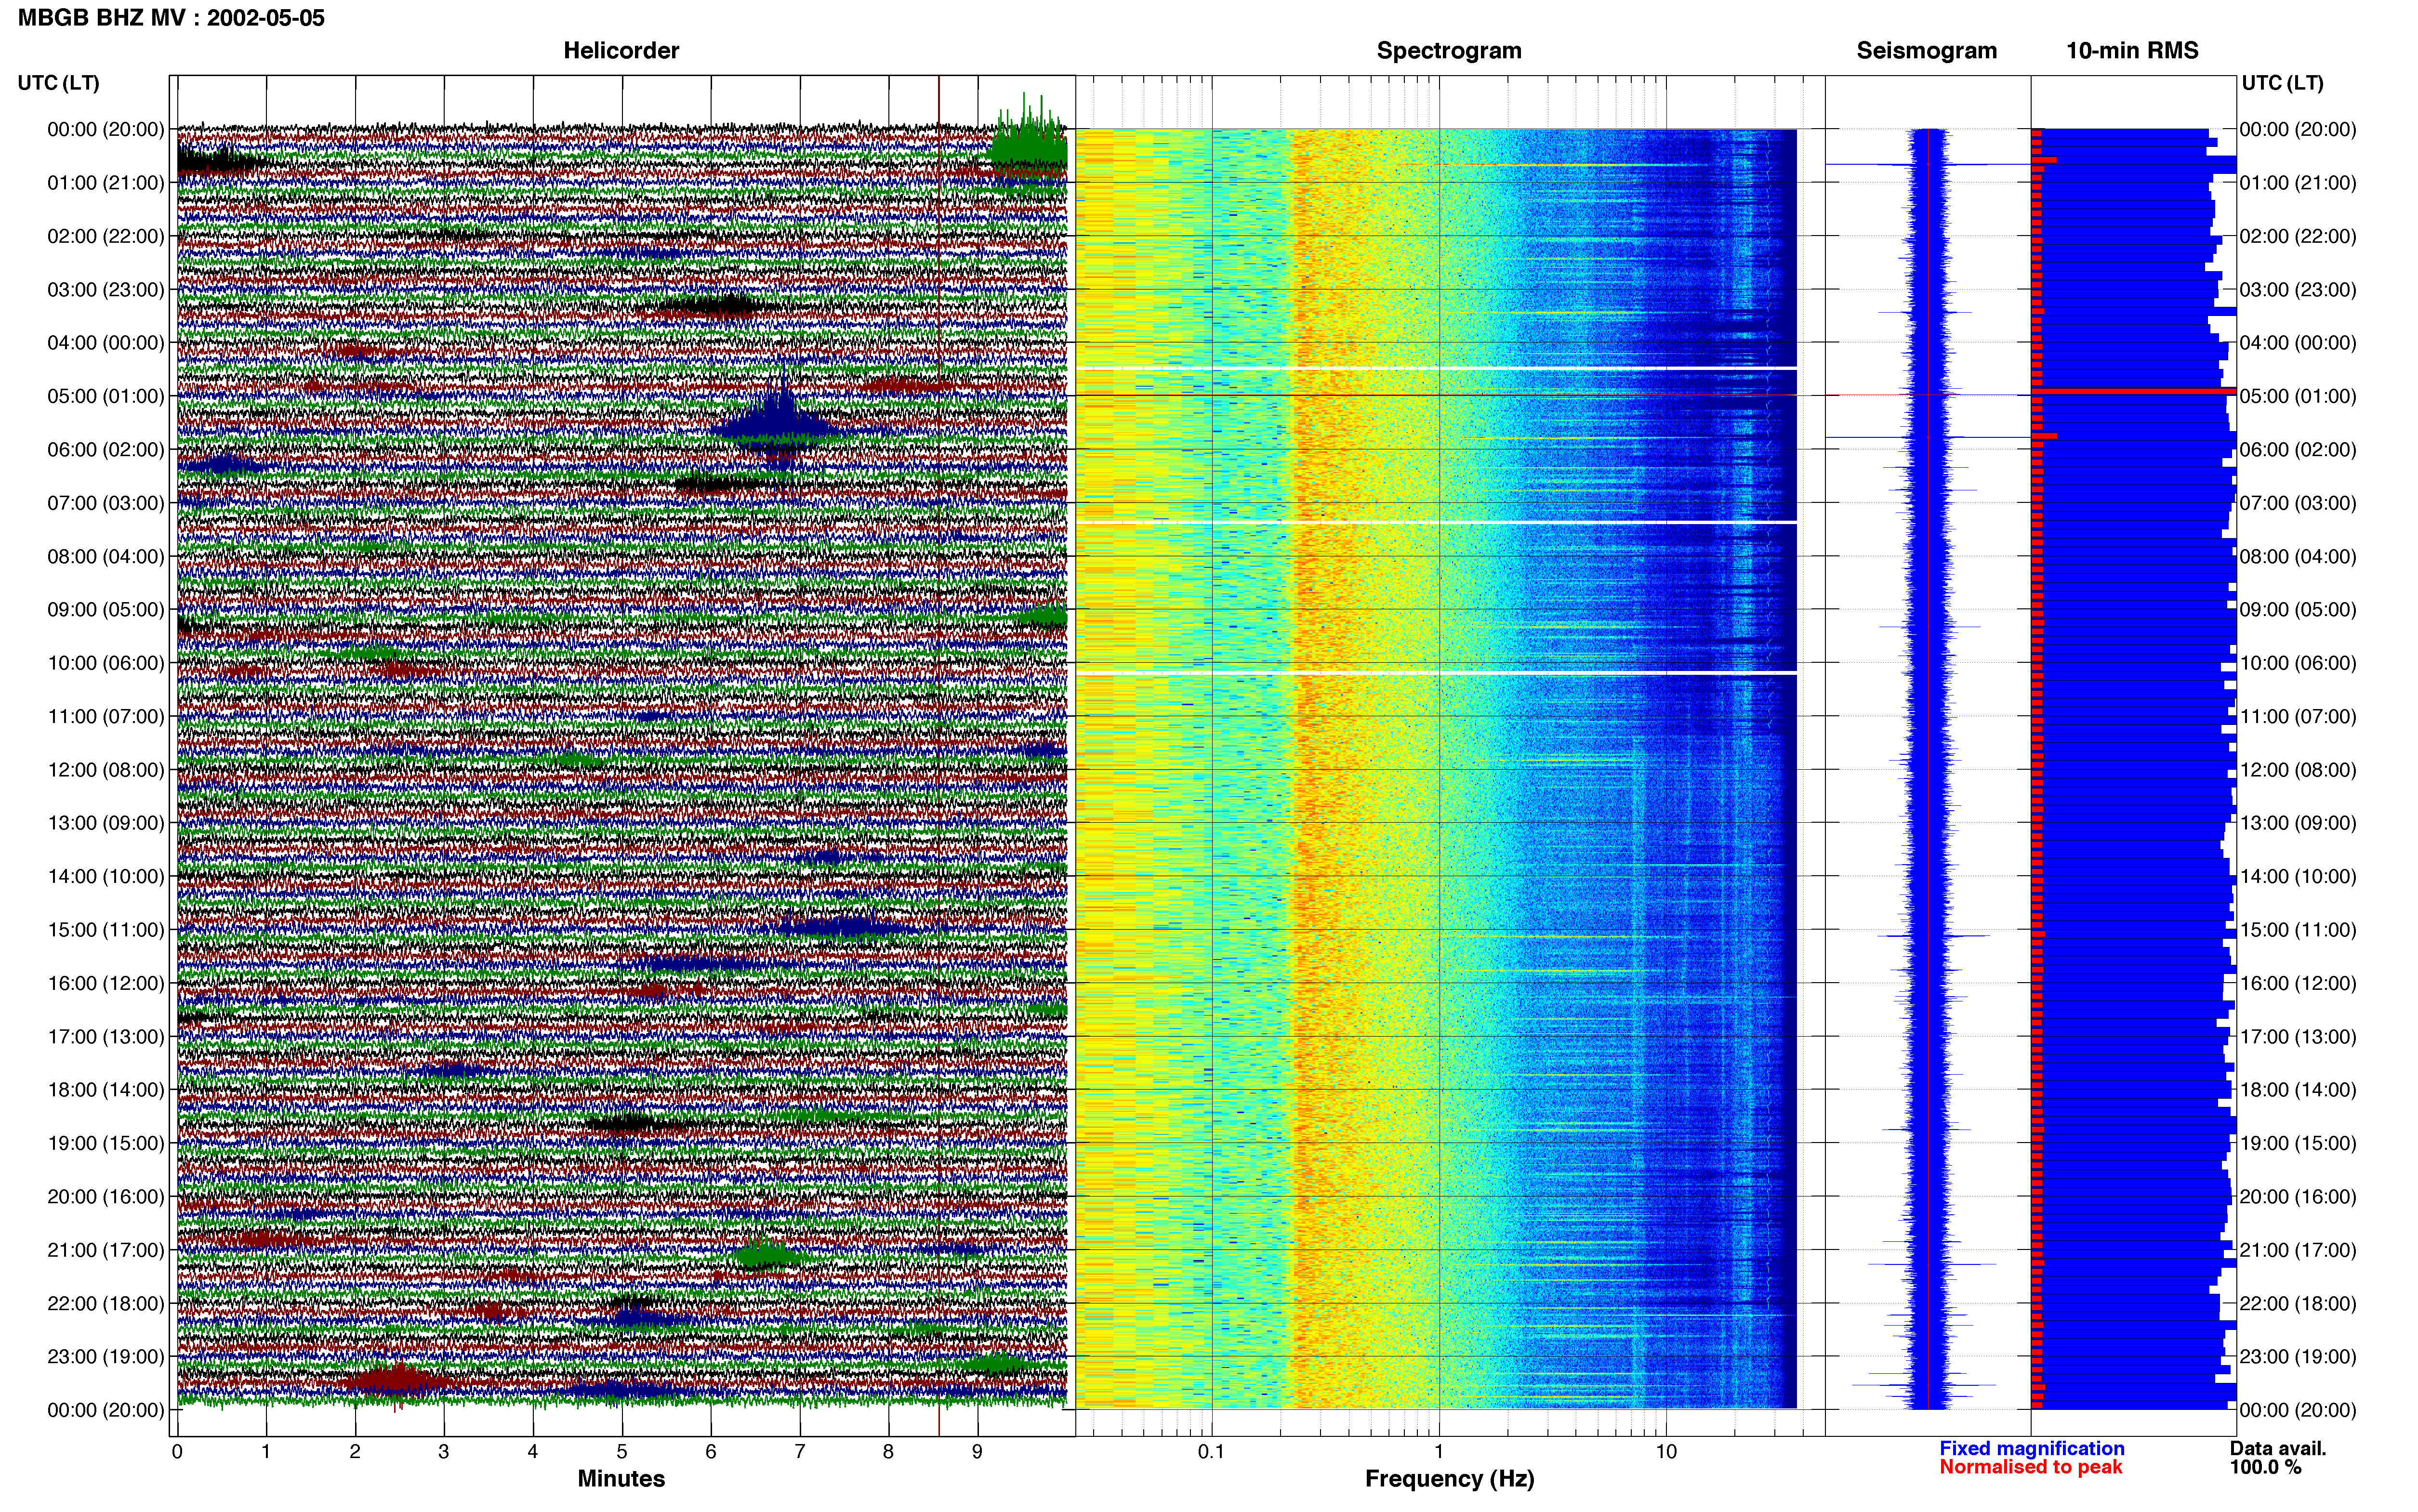Image resolution: width=2418 pixels, height=1512 pixels.
Task: Click the left-axis time label 08:00 (04:00)
Action: pos(106,556)
